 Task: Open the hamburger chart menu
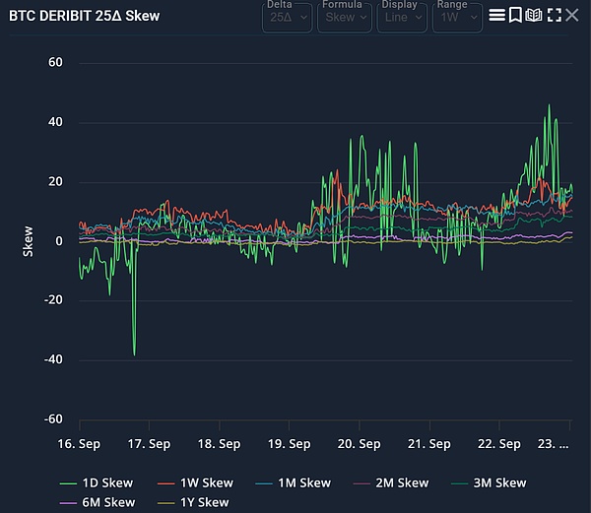pos(497,16)
